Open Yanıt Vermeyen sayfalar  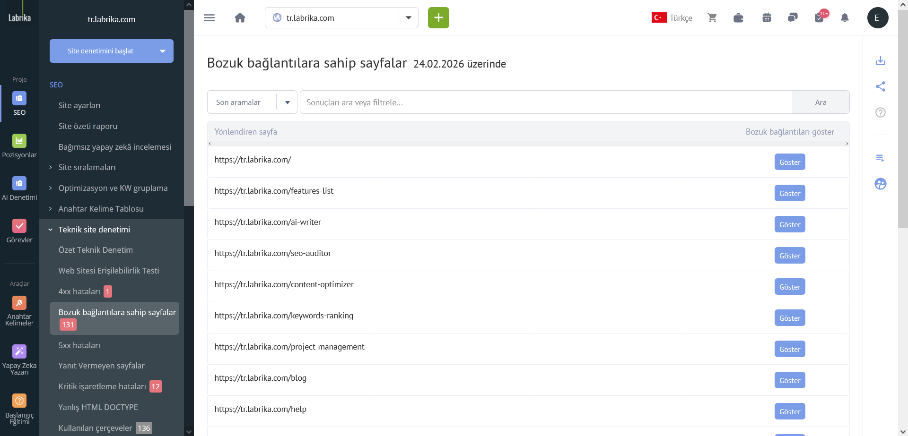click(x=101, y=366)
